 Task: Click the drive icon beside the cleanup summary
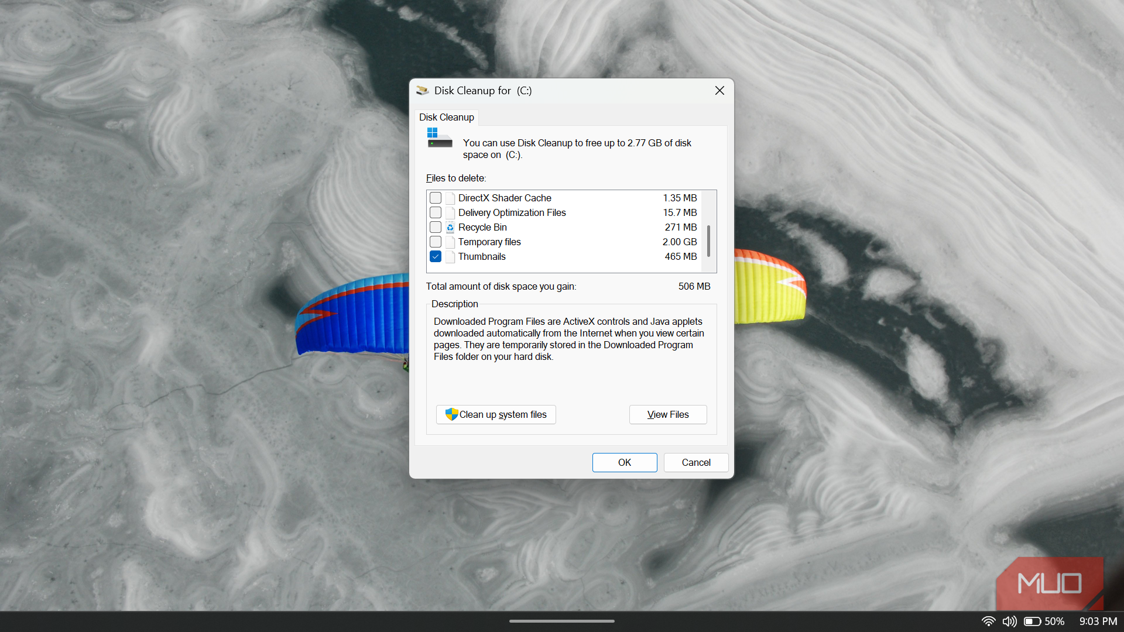pyautogui.click(x=439, y=138)
